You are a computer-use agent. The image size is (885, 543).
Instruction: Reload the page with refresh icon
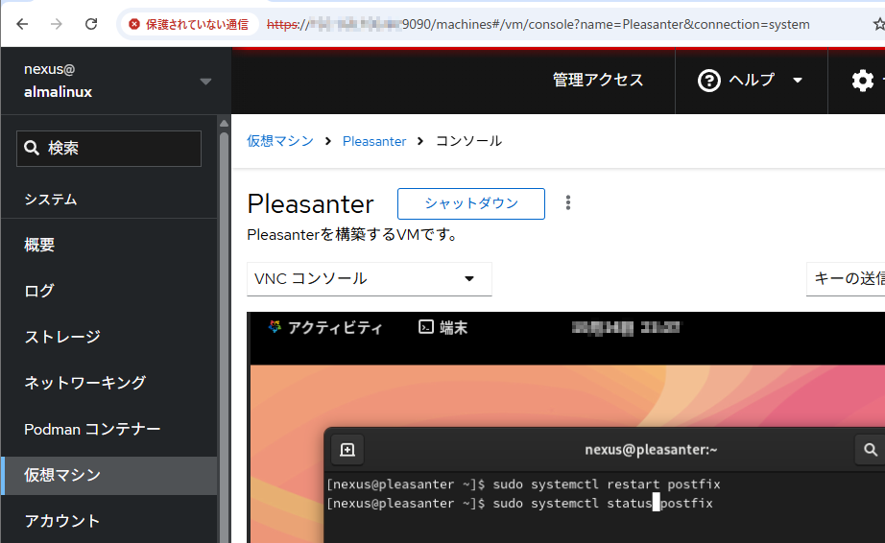point(91,24)
